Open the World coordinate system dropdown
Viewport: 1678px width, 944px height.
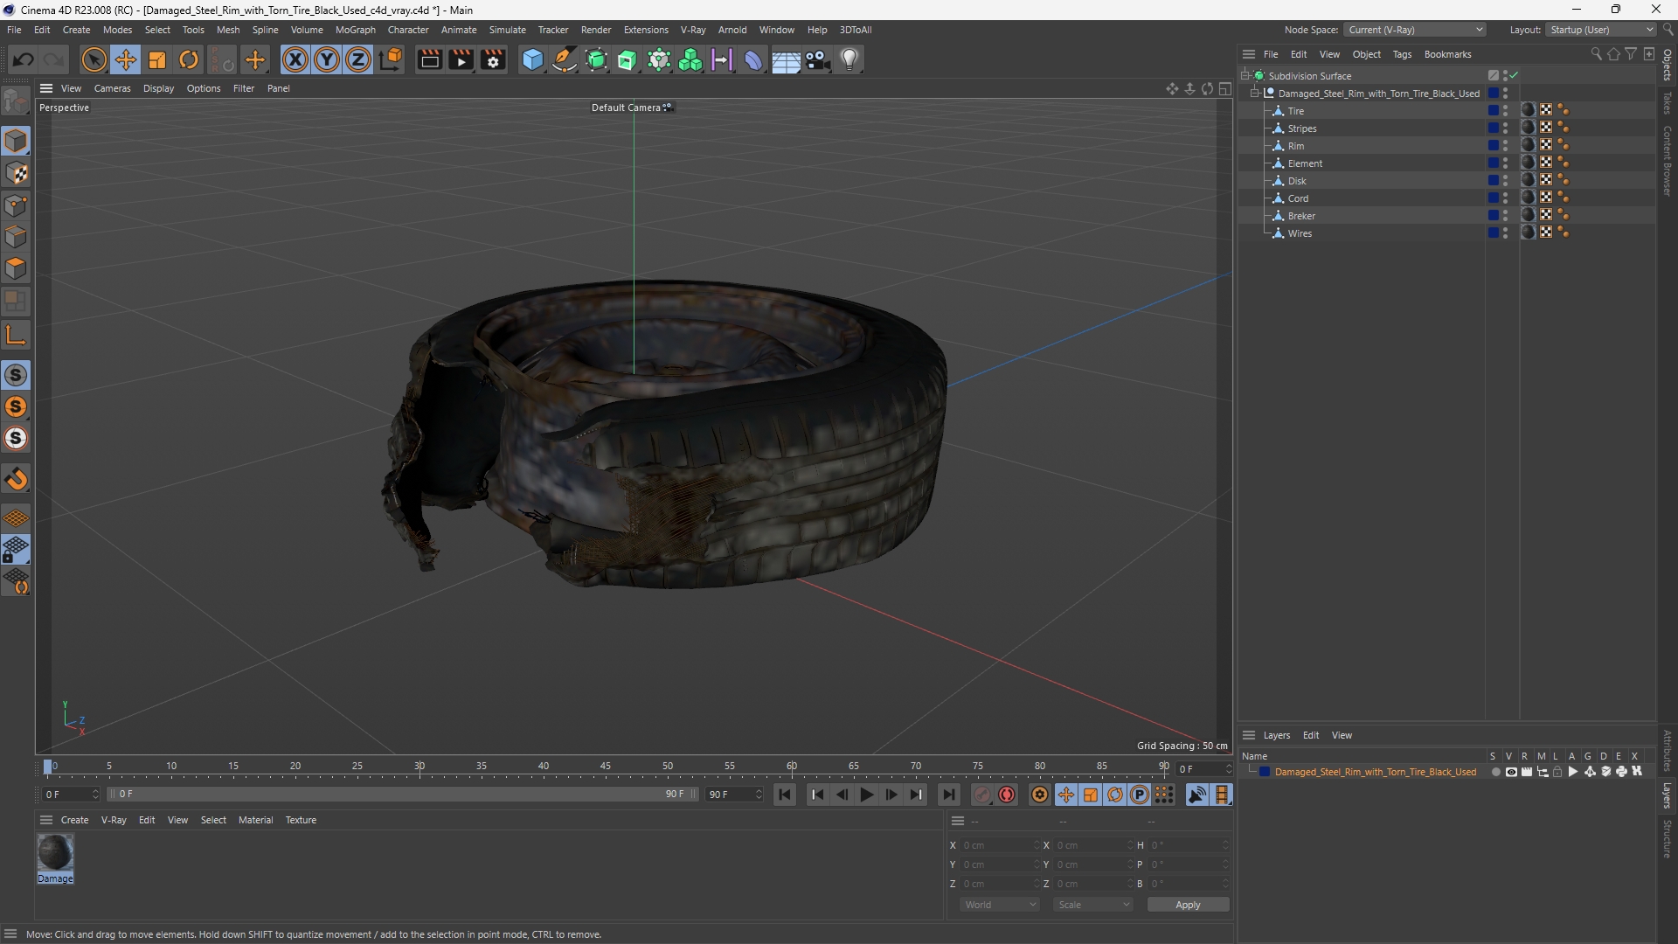[999, 905]
